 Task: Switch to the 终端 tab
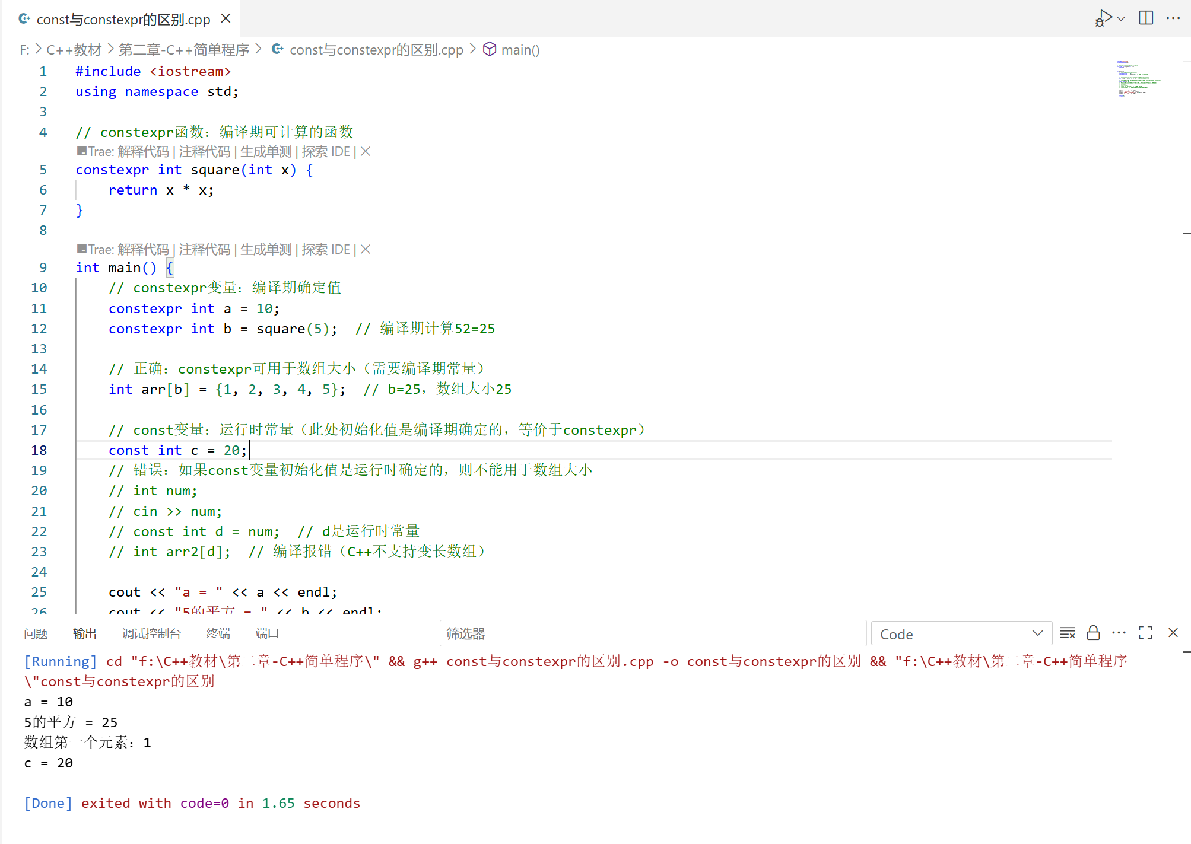218,633
